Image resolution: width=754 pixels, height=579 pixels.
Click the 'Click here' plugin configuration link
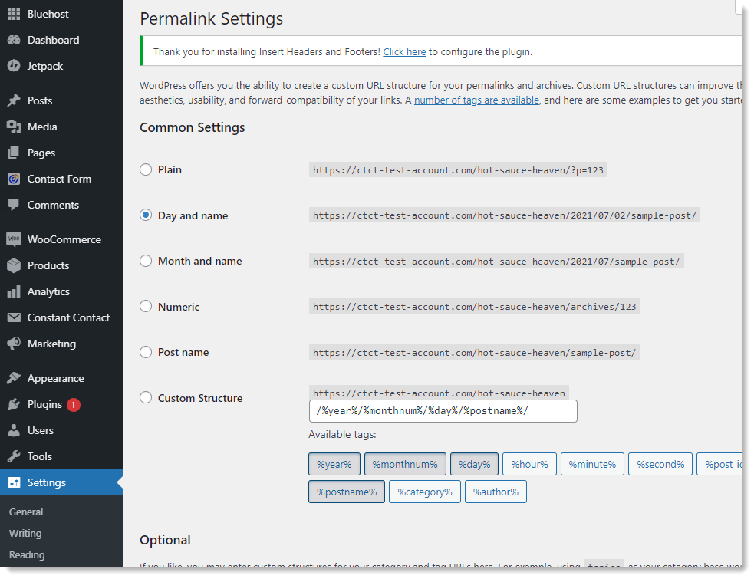click(x=404, y=52)
